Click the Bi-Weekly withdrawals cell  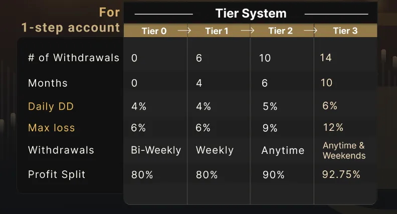[156, 150]
